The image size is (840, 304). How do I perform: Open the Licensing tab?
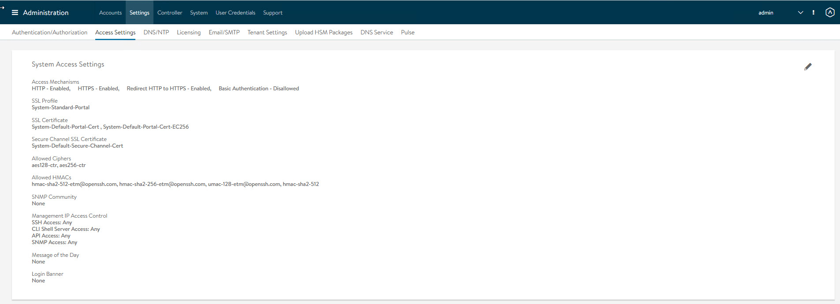pyautogui.click(x=189, y=32)
